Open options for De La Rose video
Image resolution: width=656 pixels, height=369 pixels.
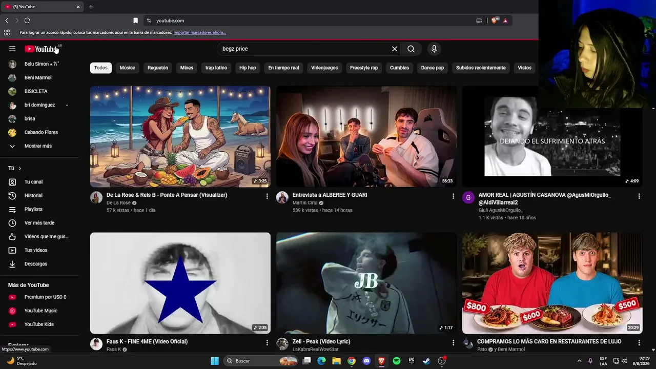(267, 196)
